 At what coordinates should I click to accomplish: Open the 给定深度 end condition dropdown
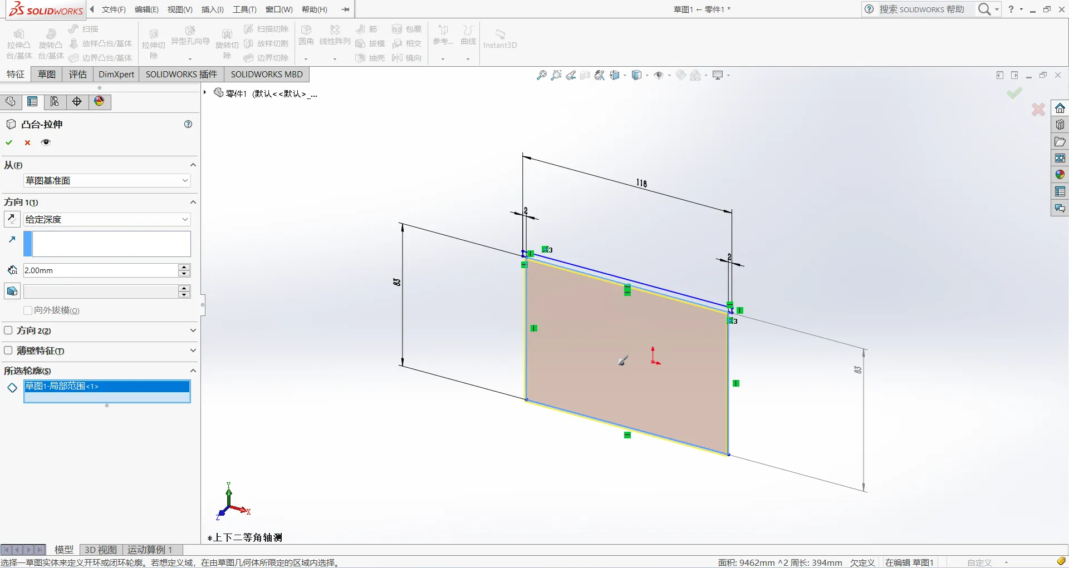pos(107,219)
